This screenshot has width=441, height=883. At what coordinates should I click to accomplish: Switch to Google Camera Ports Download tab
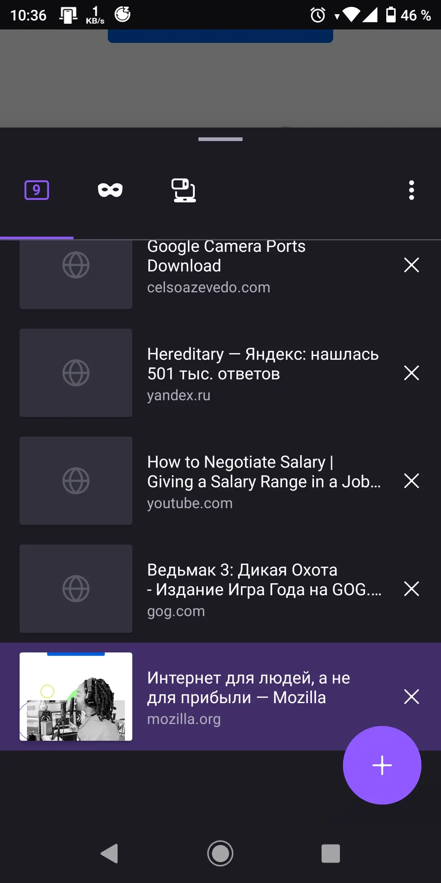pyautogui.click(x=226, y=256)
